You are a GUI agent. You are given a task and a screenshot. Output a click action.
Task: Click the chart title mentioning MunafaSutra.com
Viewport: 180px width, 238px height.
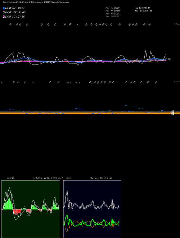[x=36, y=2]
